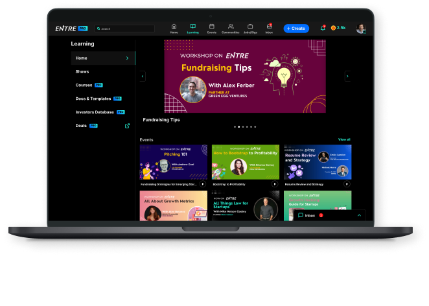Open the Communities people icon
The image size is (429, 306).
pos(231,27)
